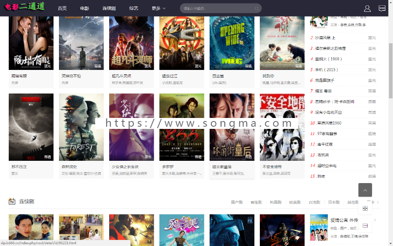Click the TV icon beside 连续剧

12,201
